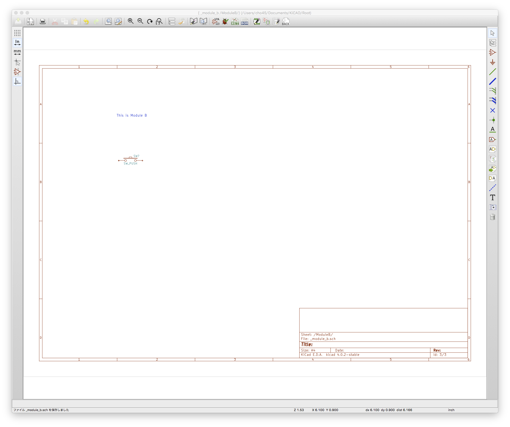Set units to inches
The image size is (510, 427).
17,43
